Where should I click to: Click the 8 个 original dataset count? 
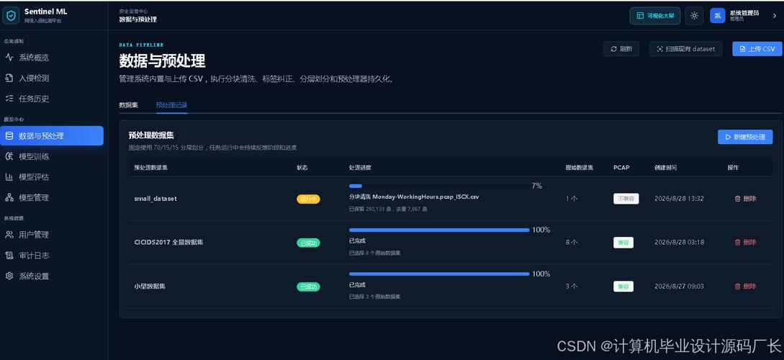point(572,242)
